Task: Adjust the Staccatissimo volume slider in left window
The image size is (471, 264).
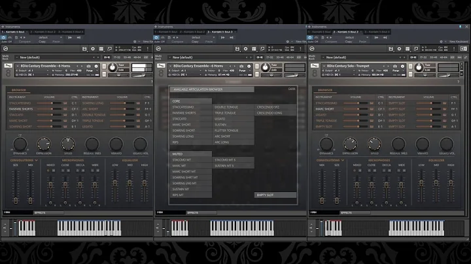Action: click(x=48, y=103)
